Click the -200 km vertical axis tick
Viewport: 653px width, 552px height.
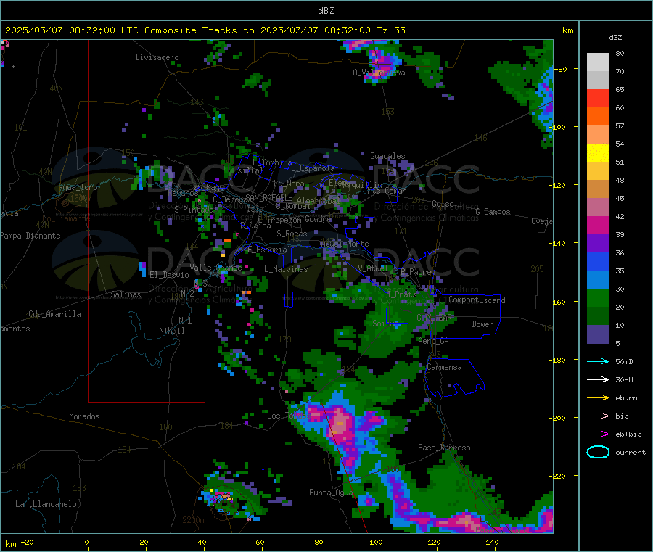[x=559, y=418]
